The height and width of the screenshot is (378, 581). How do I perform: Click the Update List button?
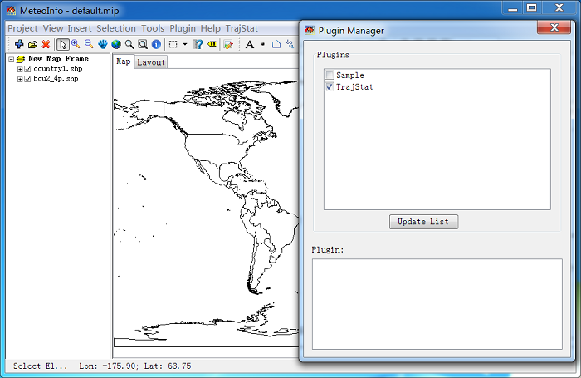pyautogui.click(x=423, y=222)
